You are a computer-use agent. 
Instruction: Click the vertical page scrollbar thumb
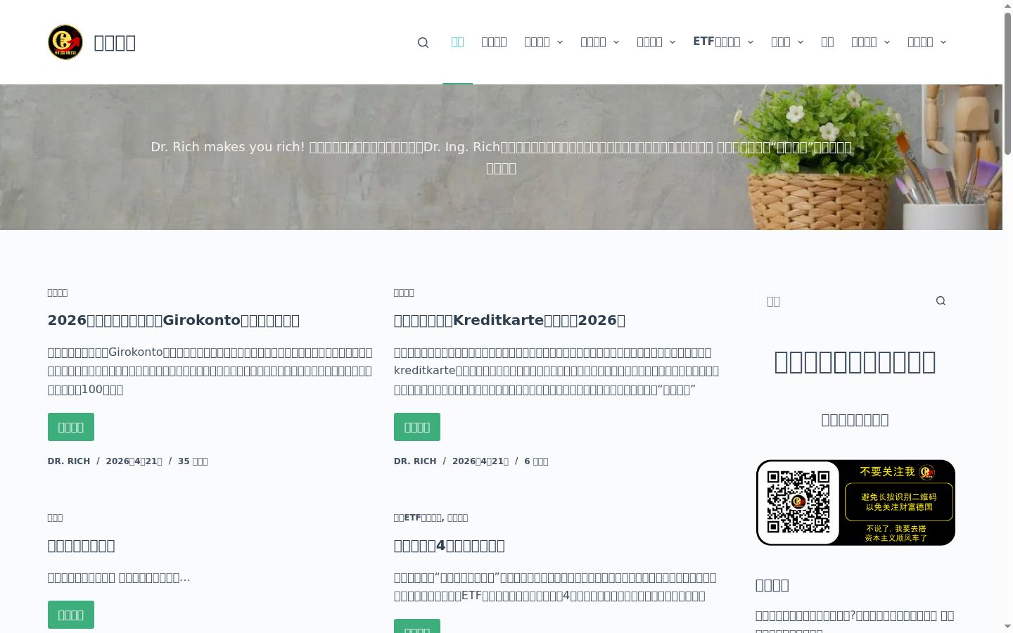[1007, 84]
